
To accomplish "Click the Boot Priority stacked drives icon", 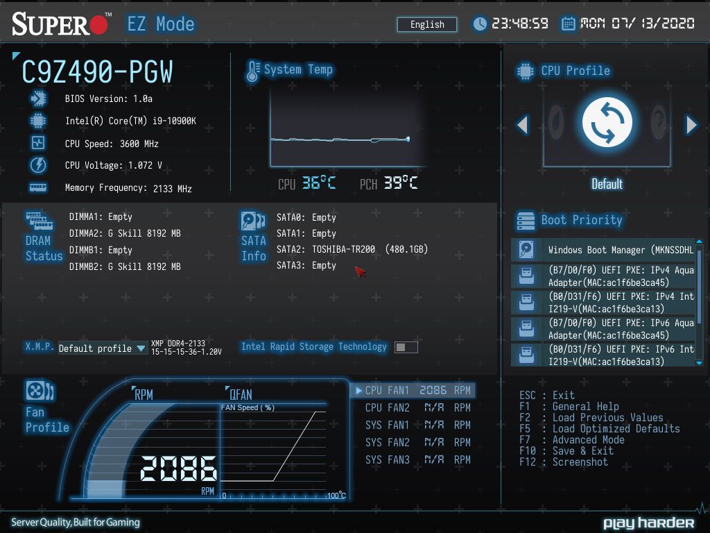I will (x=526, y=221).
